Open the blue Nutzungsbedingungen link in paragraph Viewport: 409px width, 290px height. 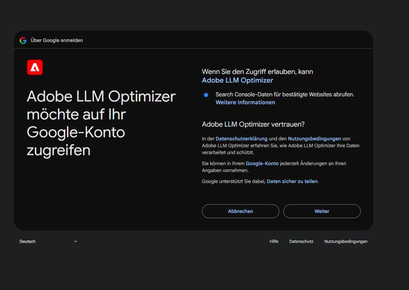(x=314, y=139)
